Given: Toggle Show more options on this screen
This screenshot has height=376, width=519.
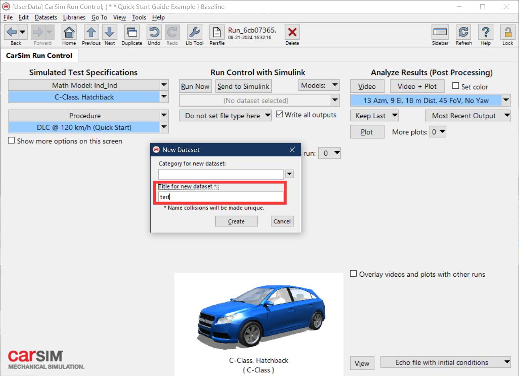Looking at the screenshot, I should (x=11, y=141).
